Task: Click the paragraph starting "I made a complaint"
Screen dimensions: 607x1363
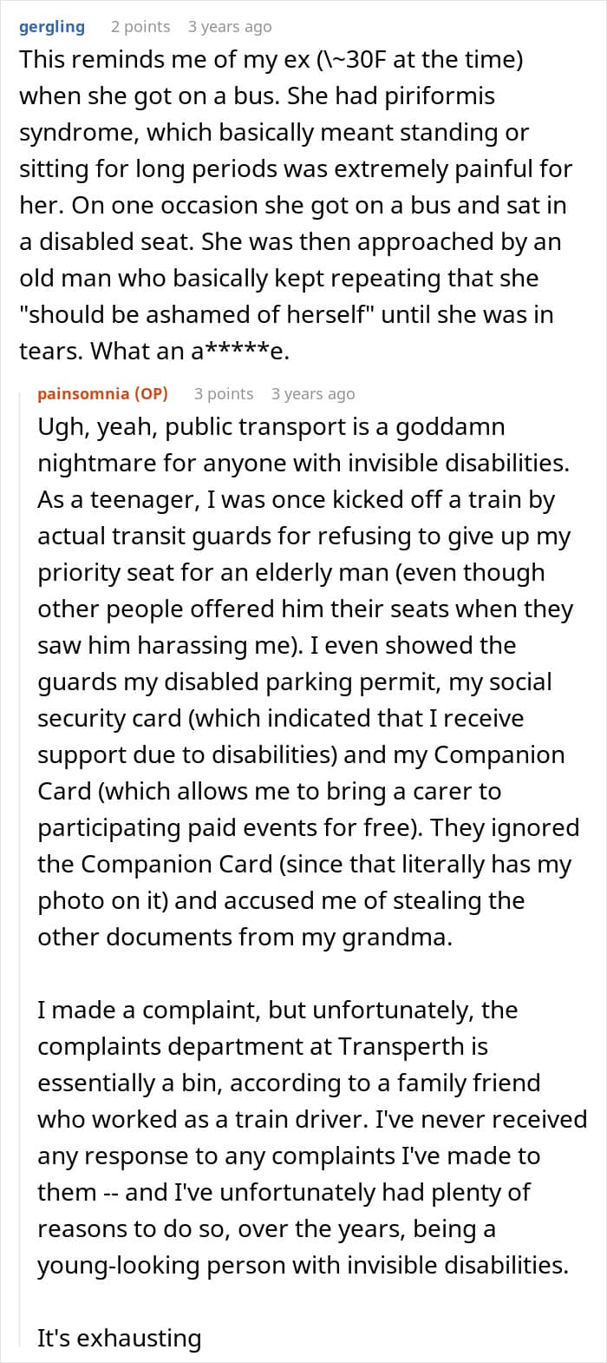Action: coord(312,1137)
